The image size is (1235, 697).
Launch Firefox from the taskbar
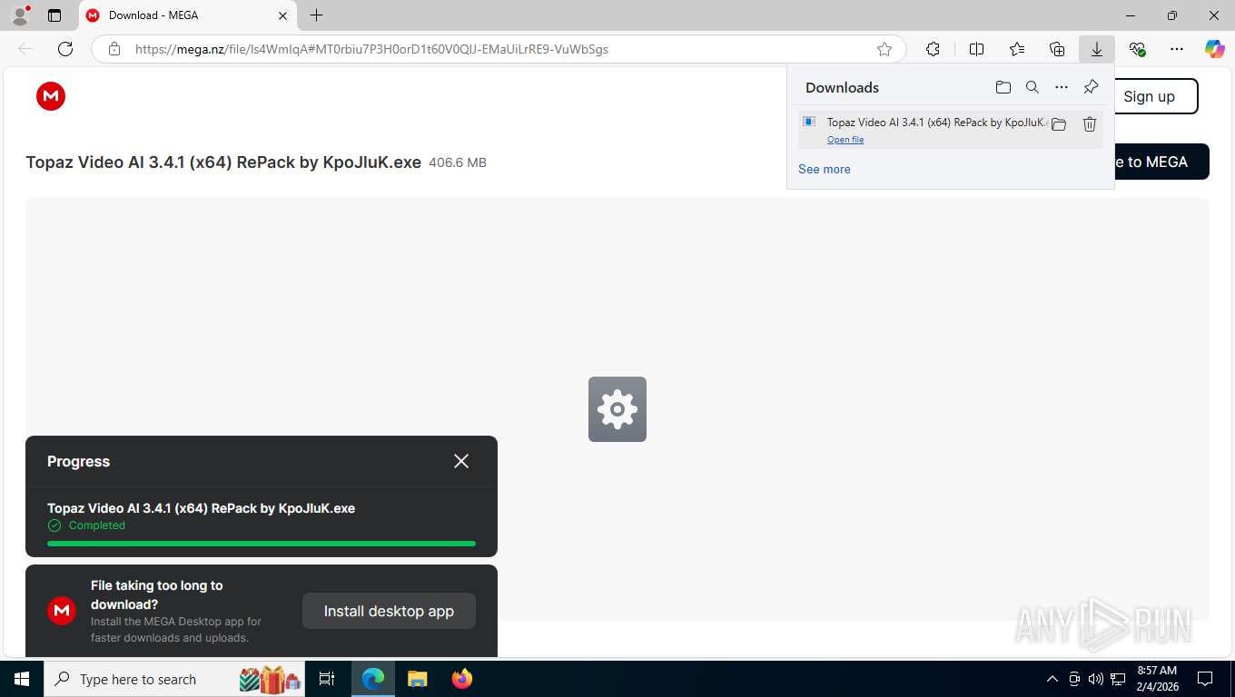462,679
